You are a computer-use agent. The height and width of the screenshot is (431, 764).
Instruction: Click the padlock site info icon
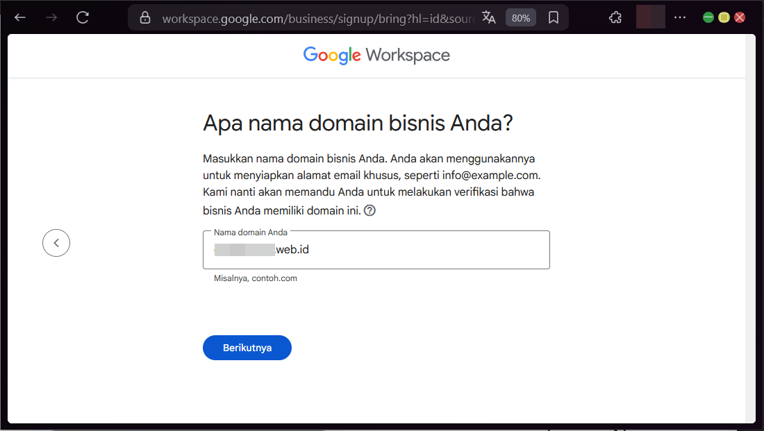point(144,17)
